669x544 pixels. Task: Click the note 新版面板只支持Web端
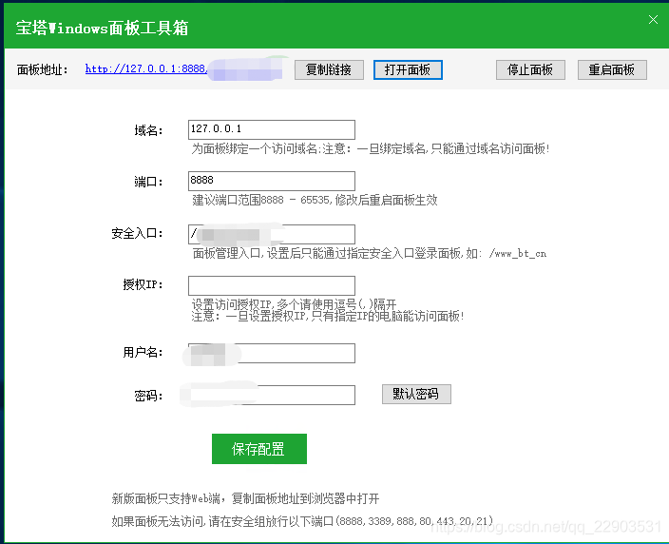[x=245, y=498]
